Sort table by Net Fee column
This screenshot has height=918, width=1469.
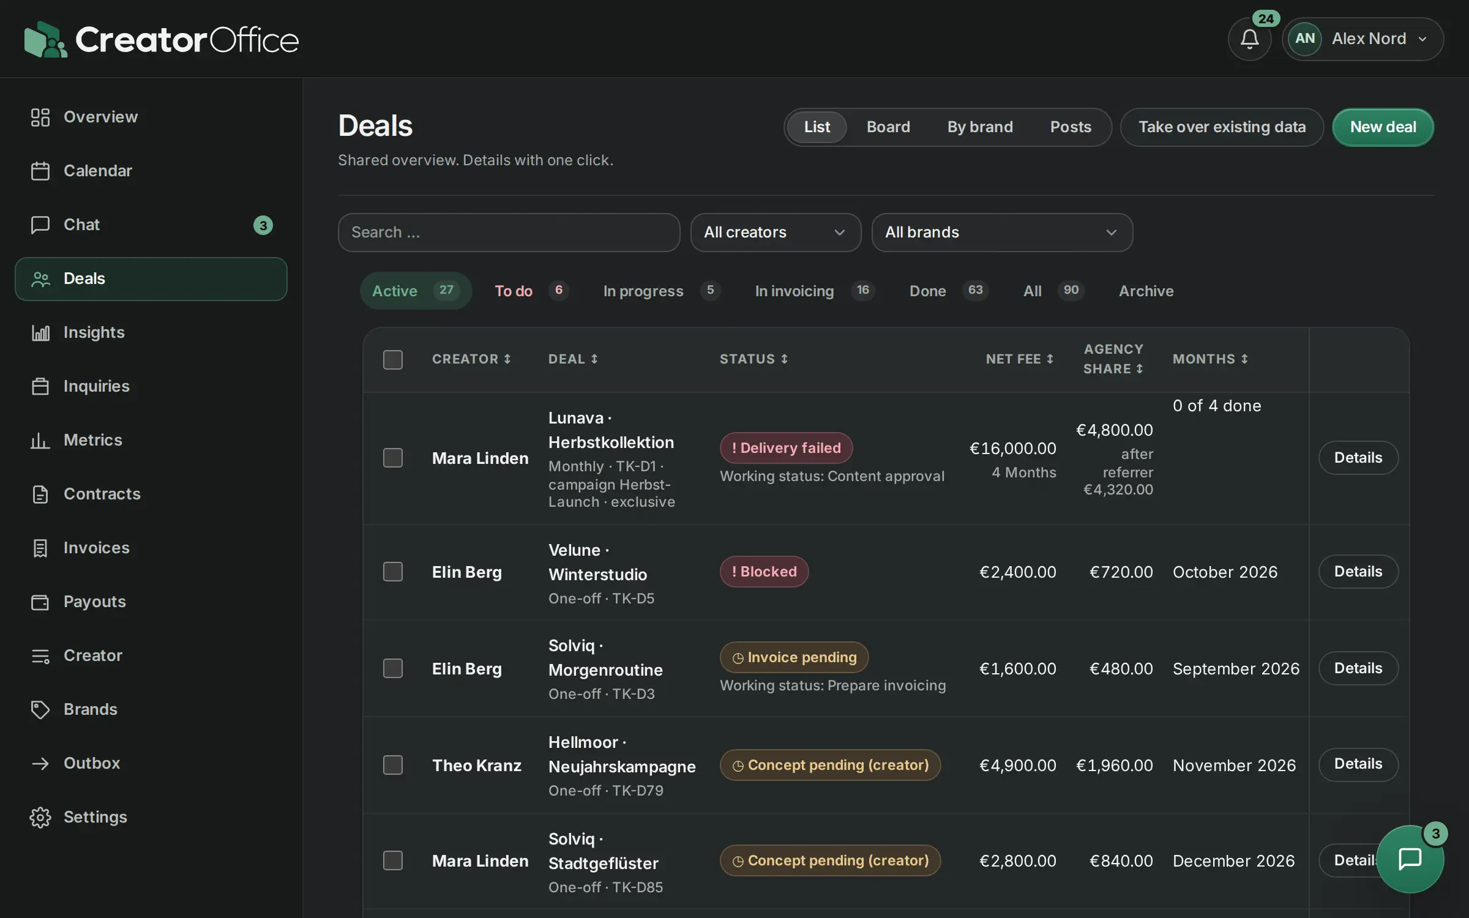click(x=1020, y=359)
